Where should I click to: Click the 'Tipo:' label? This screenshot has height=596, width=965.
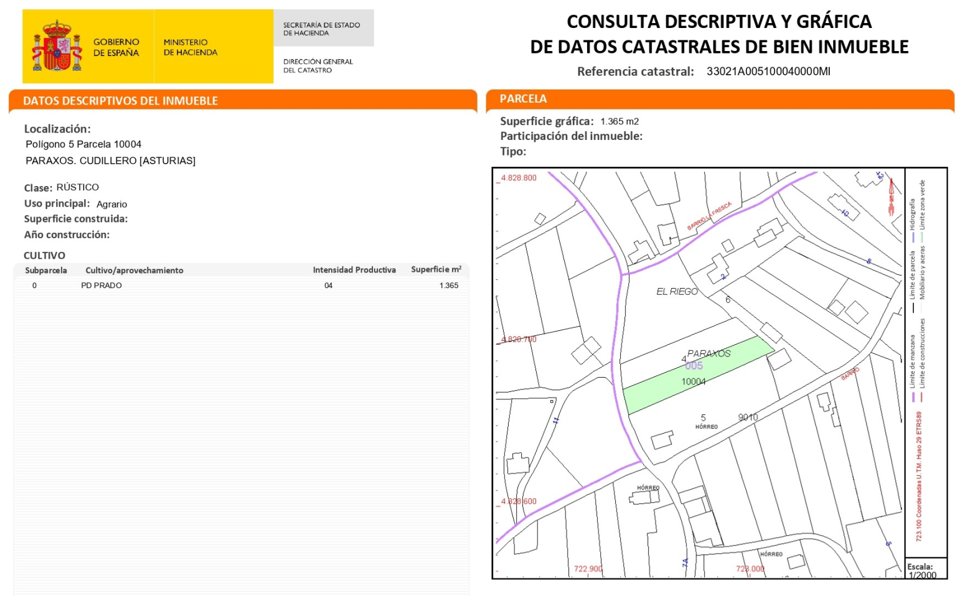[x=513, y=151]
